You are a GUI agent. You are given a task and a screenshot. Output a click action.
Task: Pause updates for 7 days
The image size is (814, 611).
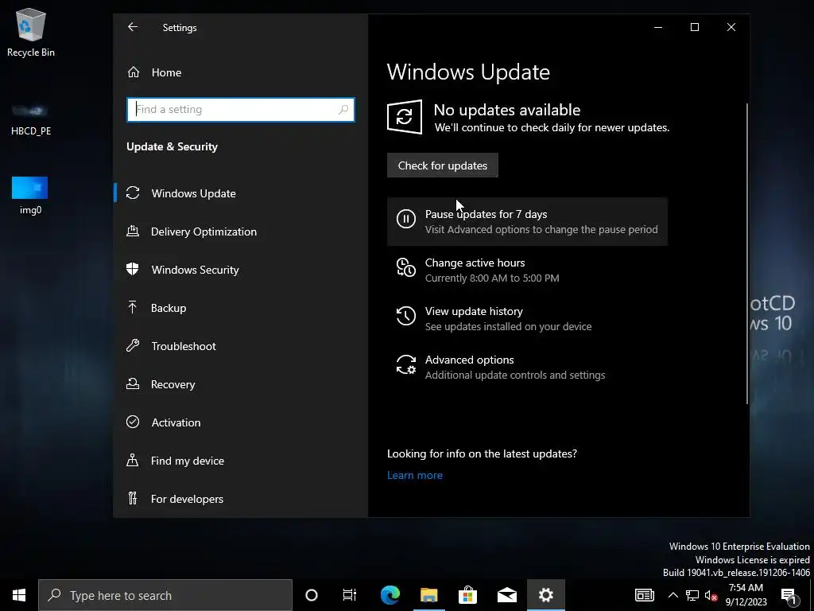(x=527, y=221)
